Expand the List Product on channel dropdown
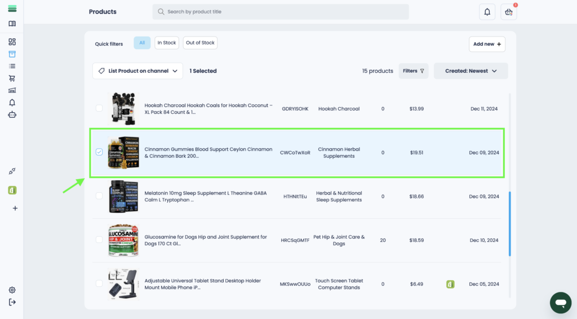Screen dimensions: 577x319 (137, 71)
